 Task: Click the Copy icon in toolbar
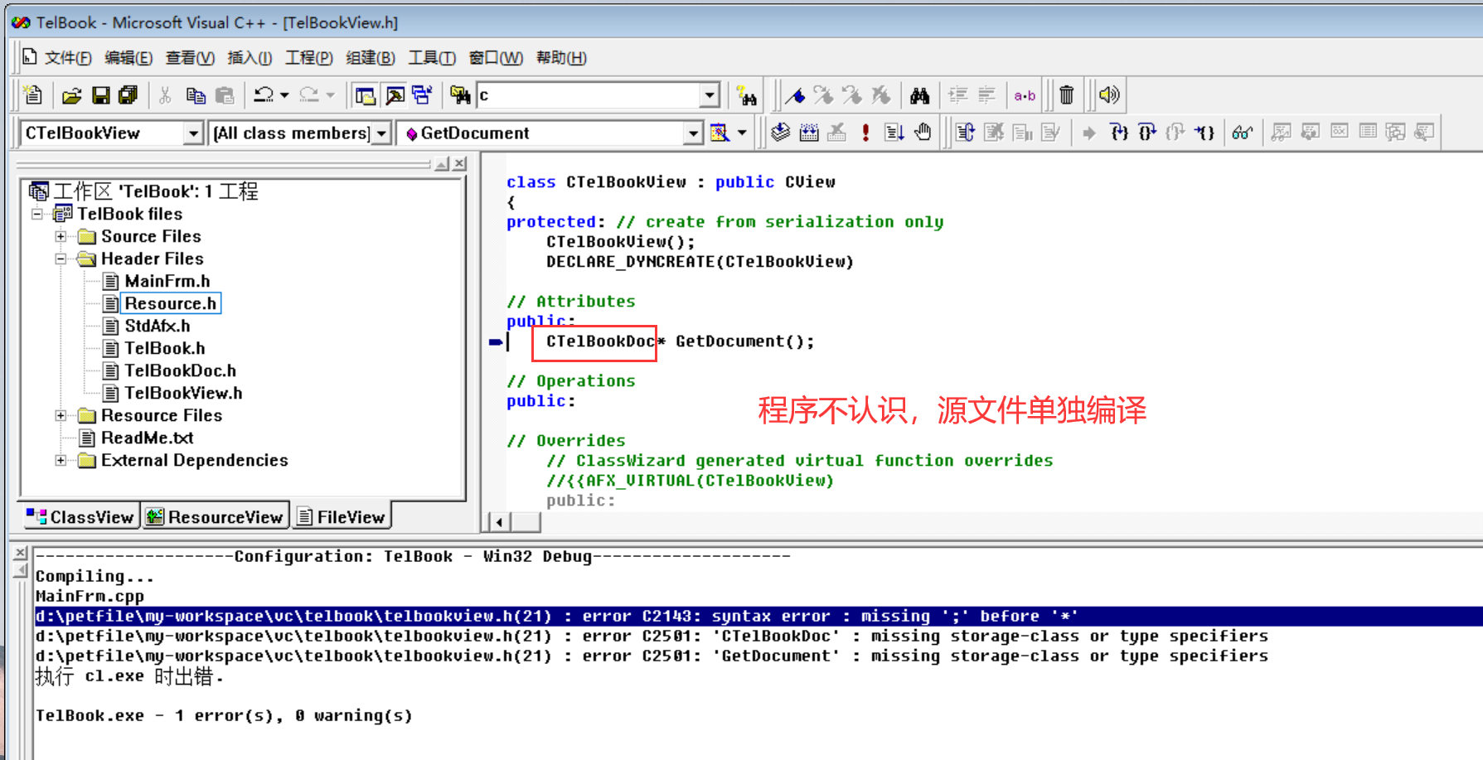(x=196, y=95)
